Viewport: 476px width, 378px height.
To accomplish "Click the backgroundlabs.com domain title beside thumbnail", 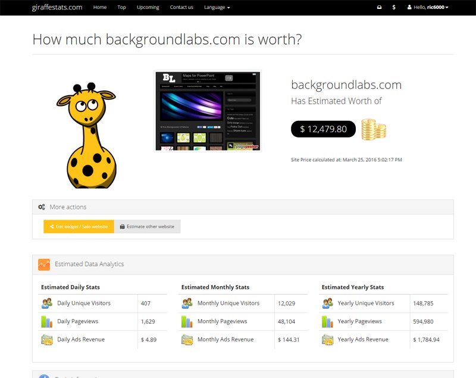I will tap(346, 85).
